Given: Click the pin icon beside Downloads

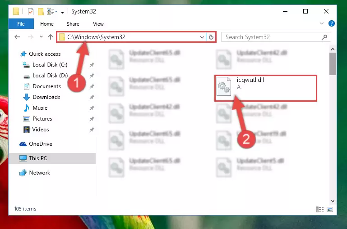Looking at the screenshot, I should 92,97.
